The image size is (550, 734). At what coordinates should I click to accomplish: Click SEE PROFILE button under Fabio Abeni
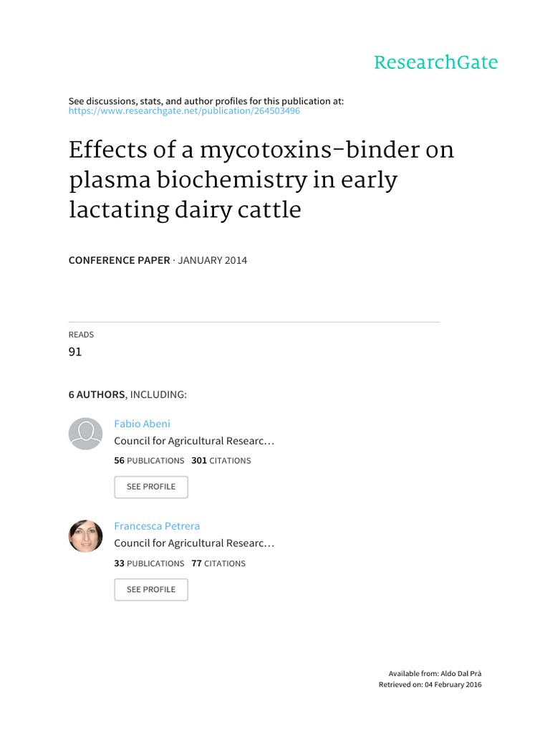150,487
